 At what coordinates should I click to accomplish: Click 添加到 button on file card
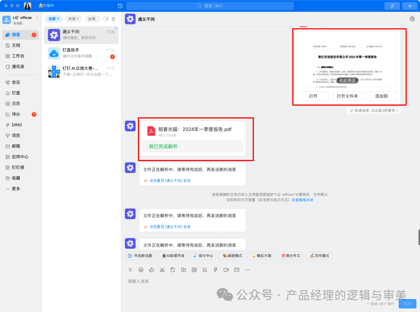381,96
